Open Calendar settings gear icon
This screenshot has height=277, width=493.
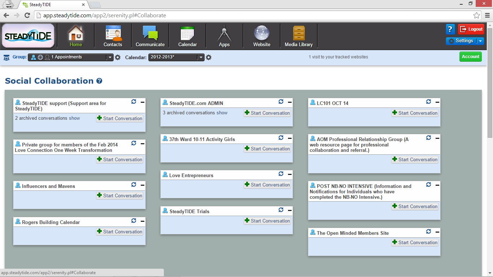[209, 57]
